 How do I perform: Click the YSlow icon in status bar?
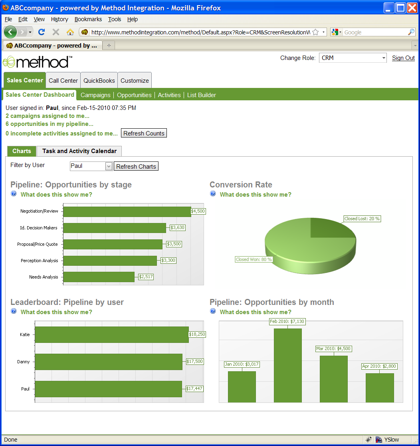[379, 440]
